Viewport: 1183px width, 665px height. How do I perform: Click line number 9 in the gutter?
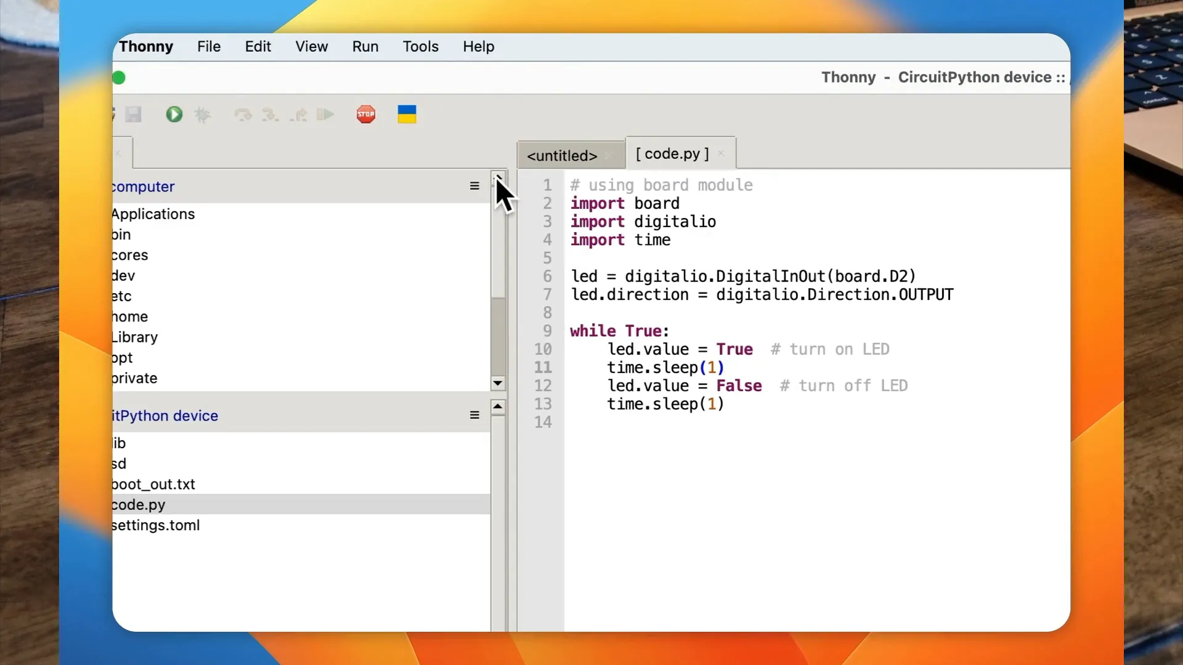pyautogui.click(x=547, y=331)
